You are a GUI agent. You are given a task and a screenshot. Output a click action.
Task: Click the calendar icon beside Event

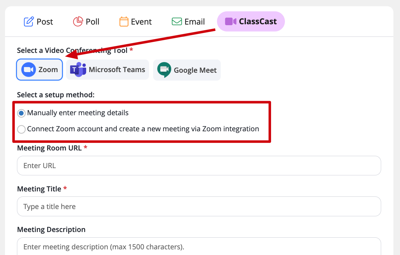(124, 22)
